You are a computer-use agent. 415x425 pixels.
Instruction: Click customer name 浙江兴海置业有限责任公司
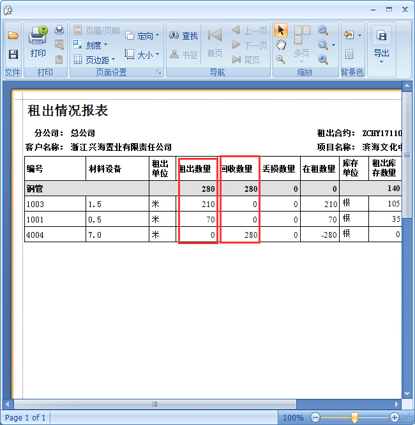tap(121, 147)
